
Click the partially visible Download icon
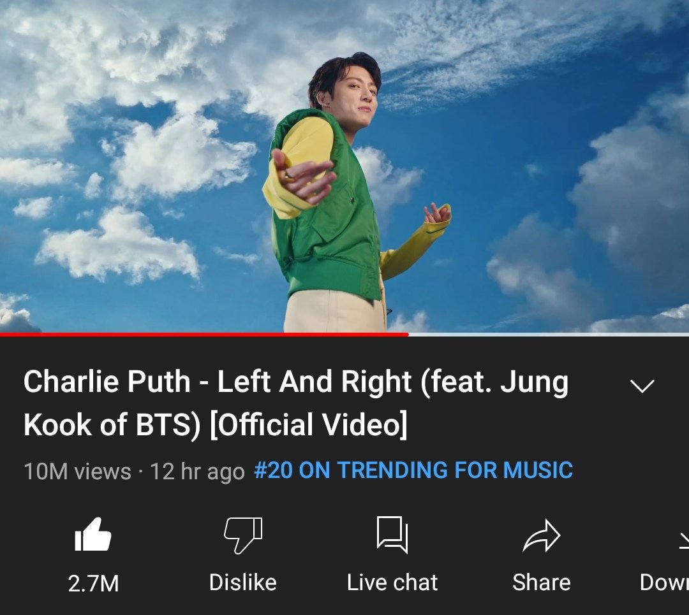[684, 540]
